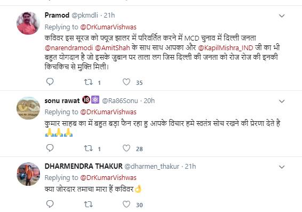The image size is (302, 212).
Task: Reply to DHARMENDRA THAKUR's tweet
Action: tap(50, 204)
